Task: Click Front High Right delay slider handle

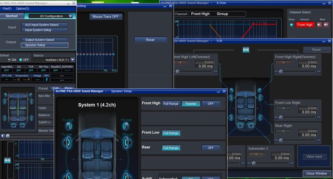Action: tap(281, 71)
